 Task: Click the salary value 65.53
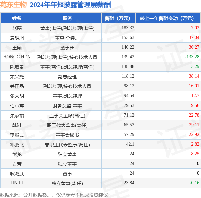129,125
